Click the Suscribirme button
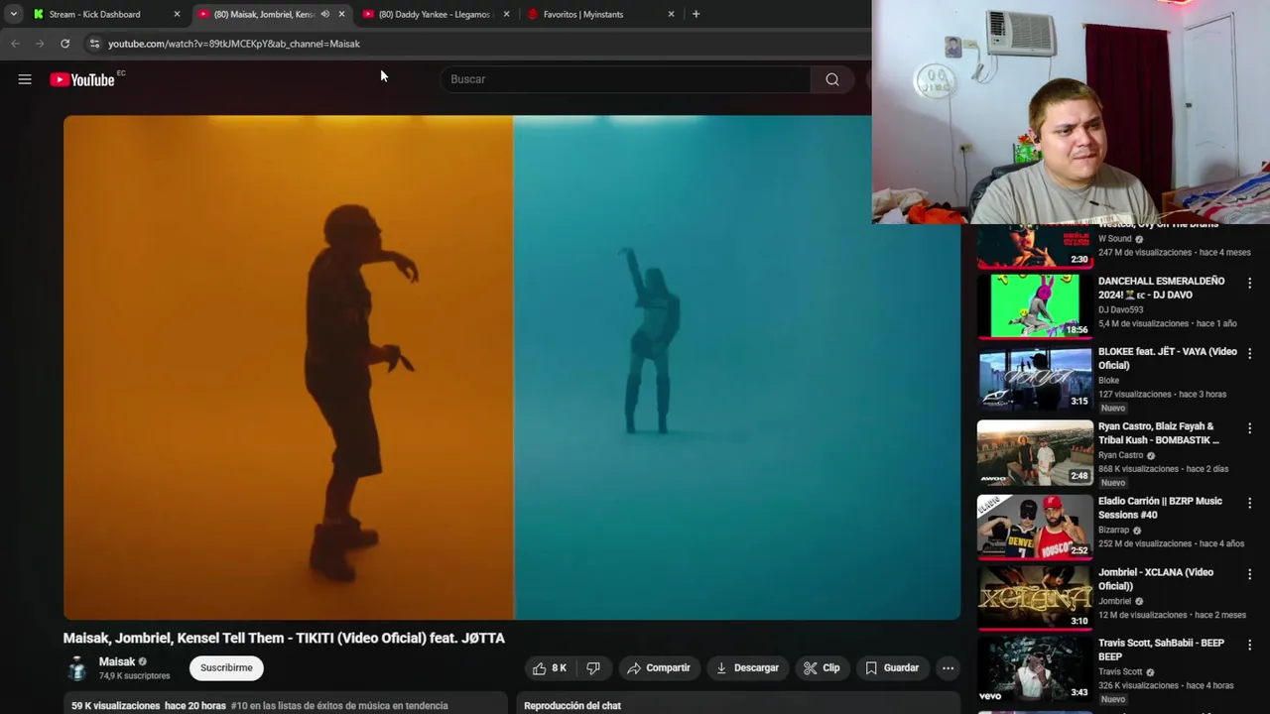The height and width of the screenshot is (714, 1270). [226, 668]
